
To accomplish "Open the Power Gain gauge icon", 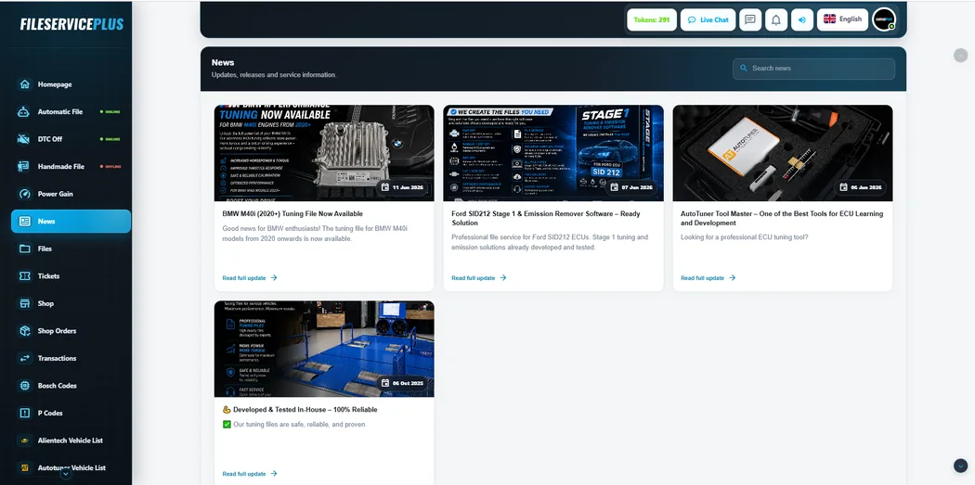I will click(25, 194).
